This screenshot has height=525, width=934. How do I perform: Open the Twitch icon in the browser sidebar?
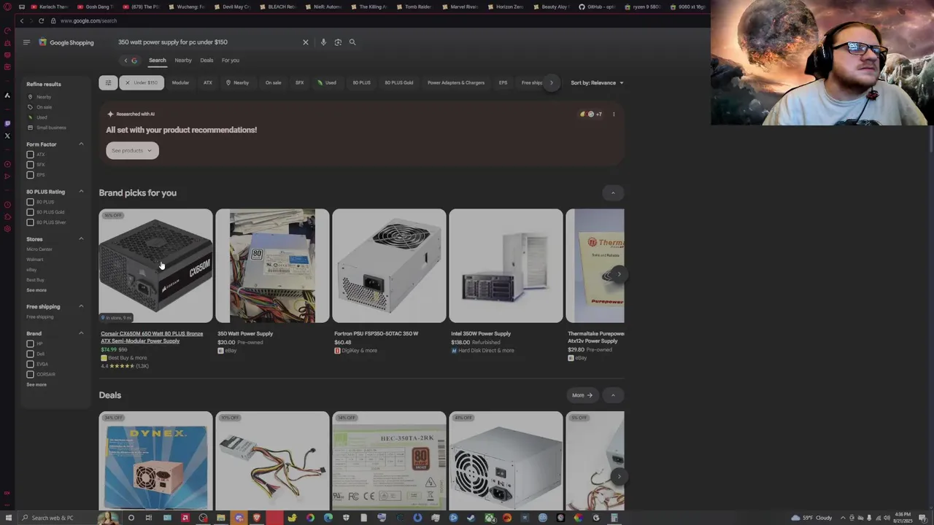coord(7,123)
